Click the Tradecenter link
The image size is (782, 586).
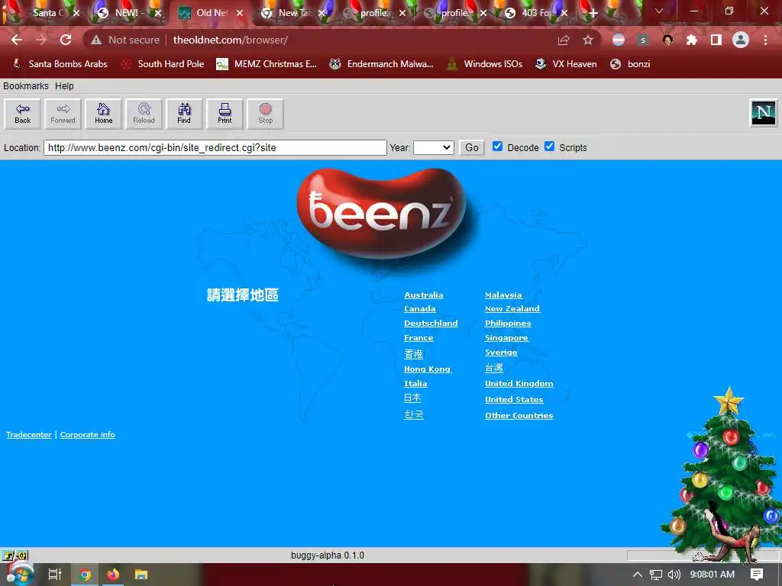28,434
